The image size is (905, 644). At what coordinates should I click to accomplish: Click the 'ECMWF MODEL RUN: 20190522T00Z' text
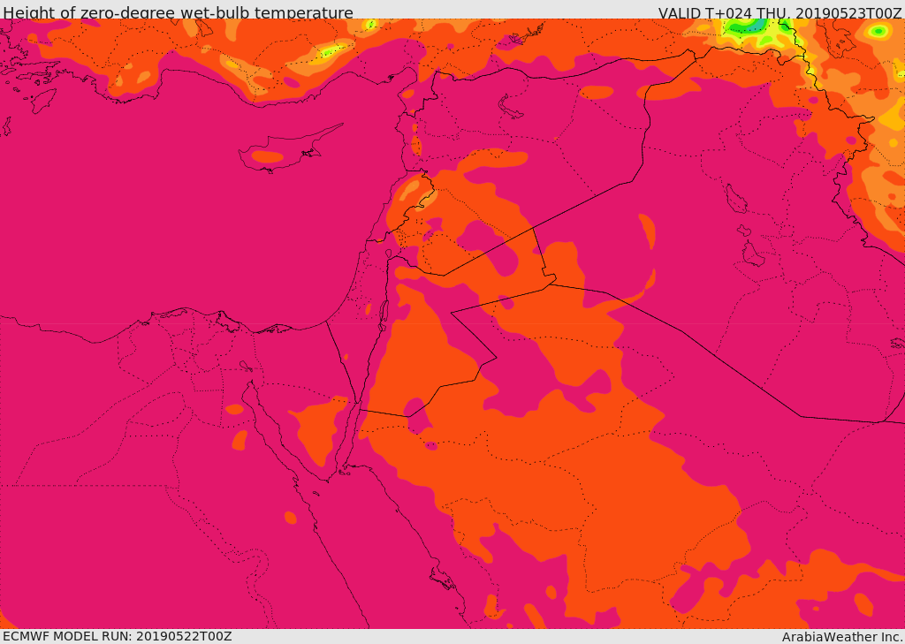[118, 637]
